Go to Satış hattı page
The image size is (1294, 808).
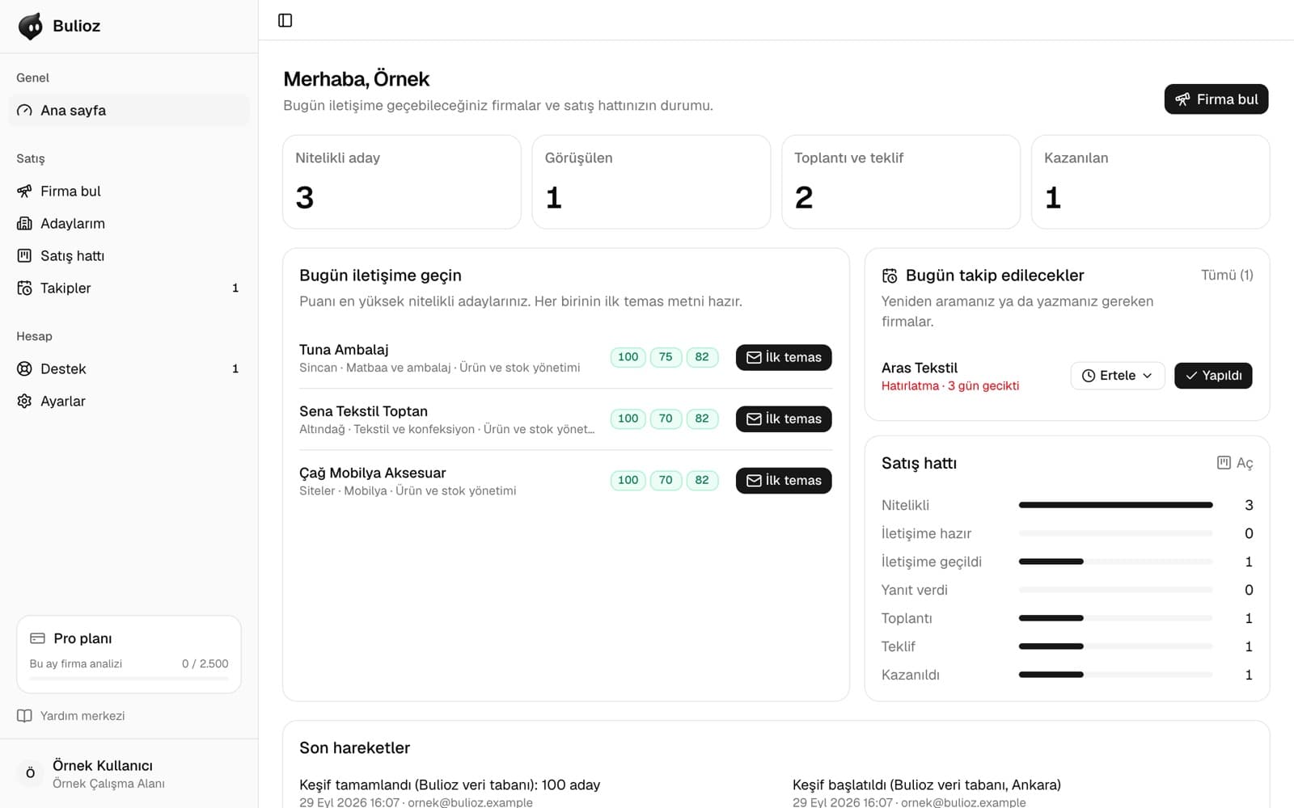(129, 256)
